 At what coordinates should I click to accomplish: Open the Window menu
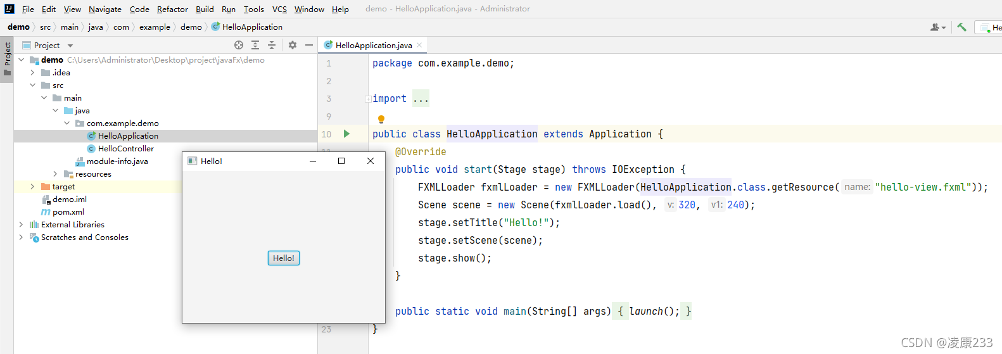point(309,9)
